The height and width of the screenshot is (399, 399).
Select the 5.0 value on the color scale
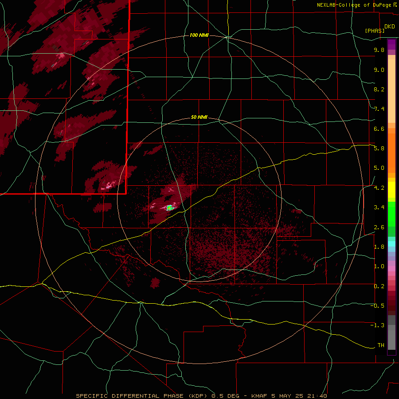(379, 168)
